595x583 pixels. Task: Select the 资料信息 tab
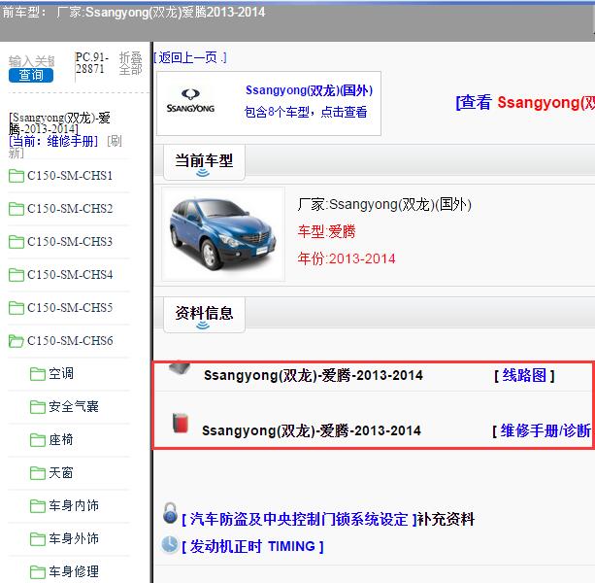[x=204, y=315]
